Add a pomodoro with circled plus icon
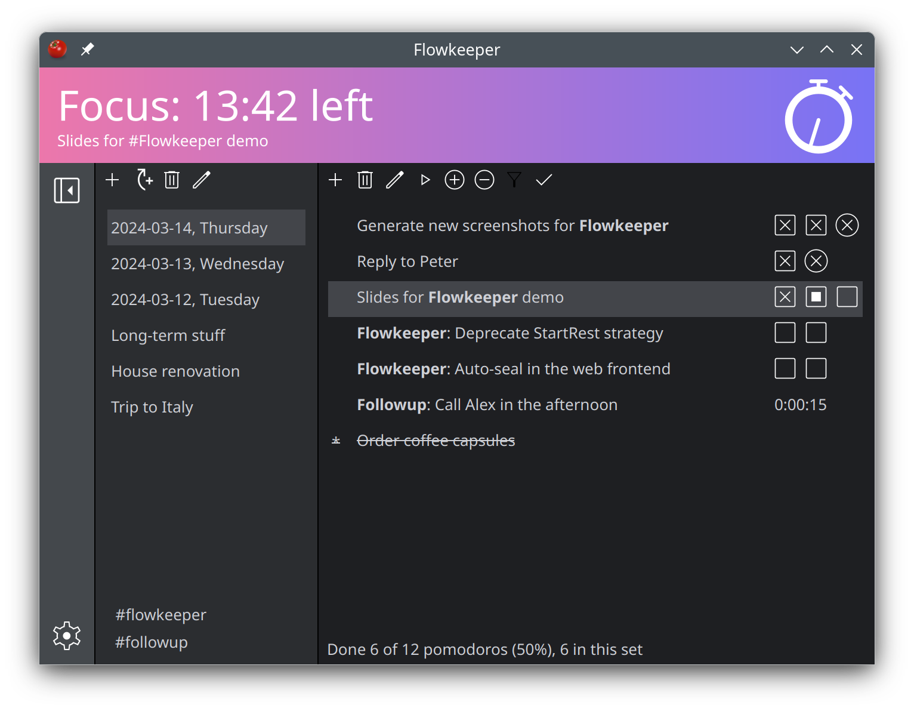914x711 pixels. pos(455,180)
